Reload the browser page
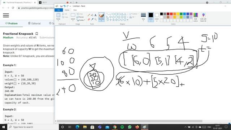This screenshot has height=130, width=231. pos(13,8)
